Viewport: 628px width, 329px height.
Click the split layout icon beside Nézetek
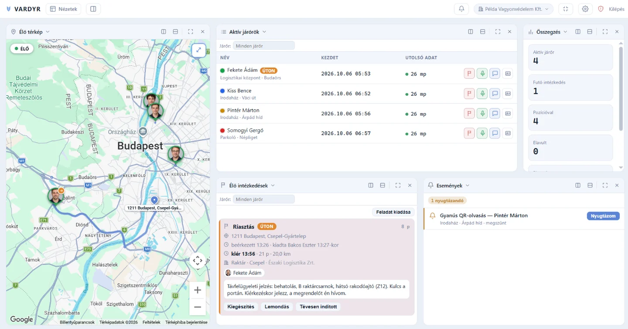[93, 9]
